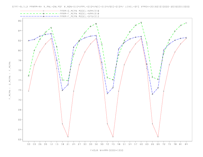Click the green NAM circle peak at hour 12
This screenshot has width=203, height=157.
[51, 28]
